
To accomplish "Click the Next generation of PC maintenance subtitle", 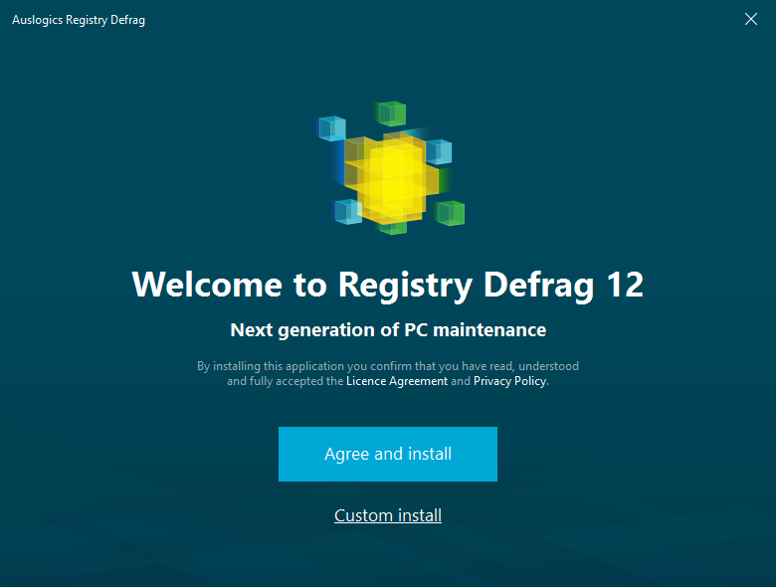I will coord(388,329).
